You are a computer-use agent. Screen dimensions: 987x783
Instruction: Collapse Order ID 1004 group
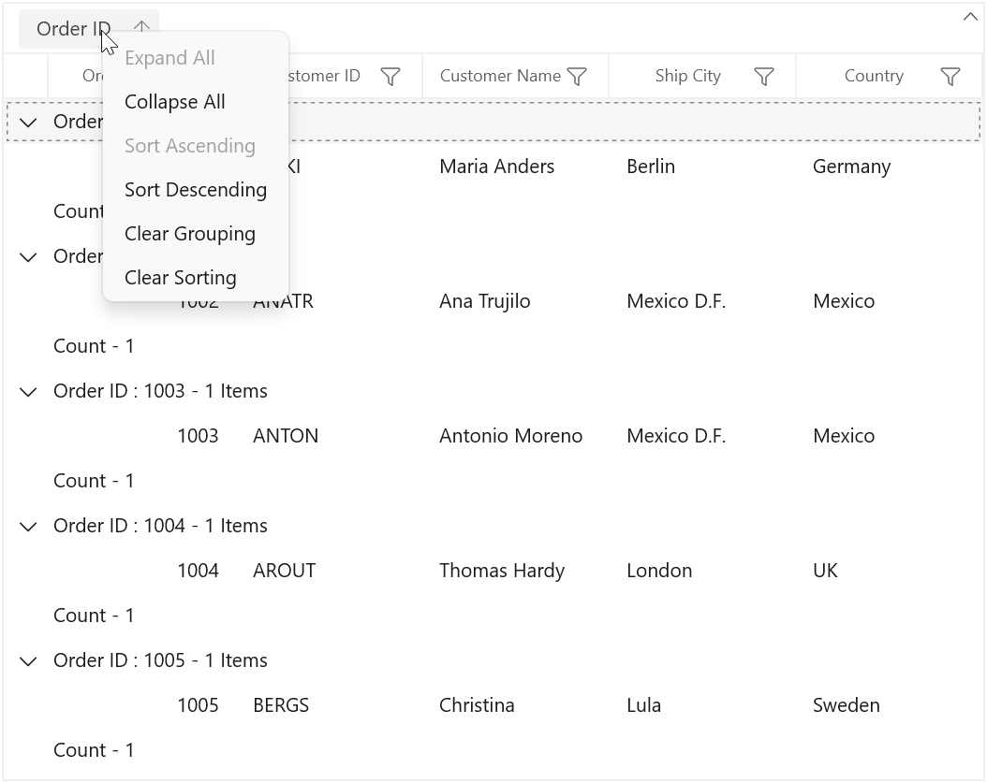coord(28,526)
